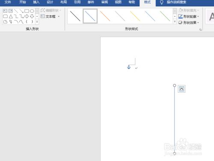Pick the elbow connector shape
Screen dimensions: 214x161
[x=16, y=16]
